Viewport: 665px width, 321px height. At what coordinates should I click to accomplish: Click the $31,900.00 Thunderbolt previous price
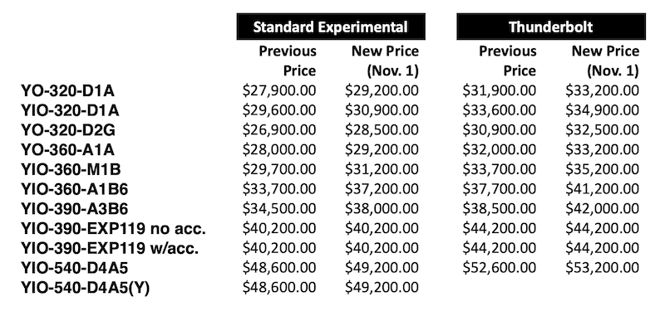pyautogui.click(x=500, y=90)
